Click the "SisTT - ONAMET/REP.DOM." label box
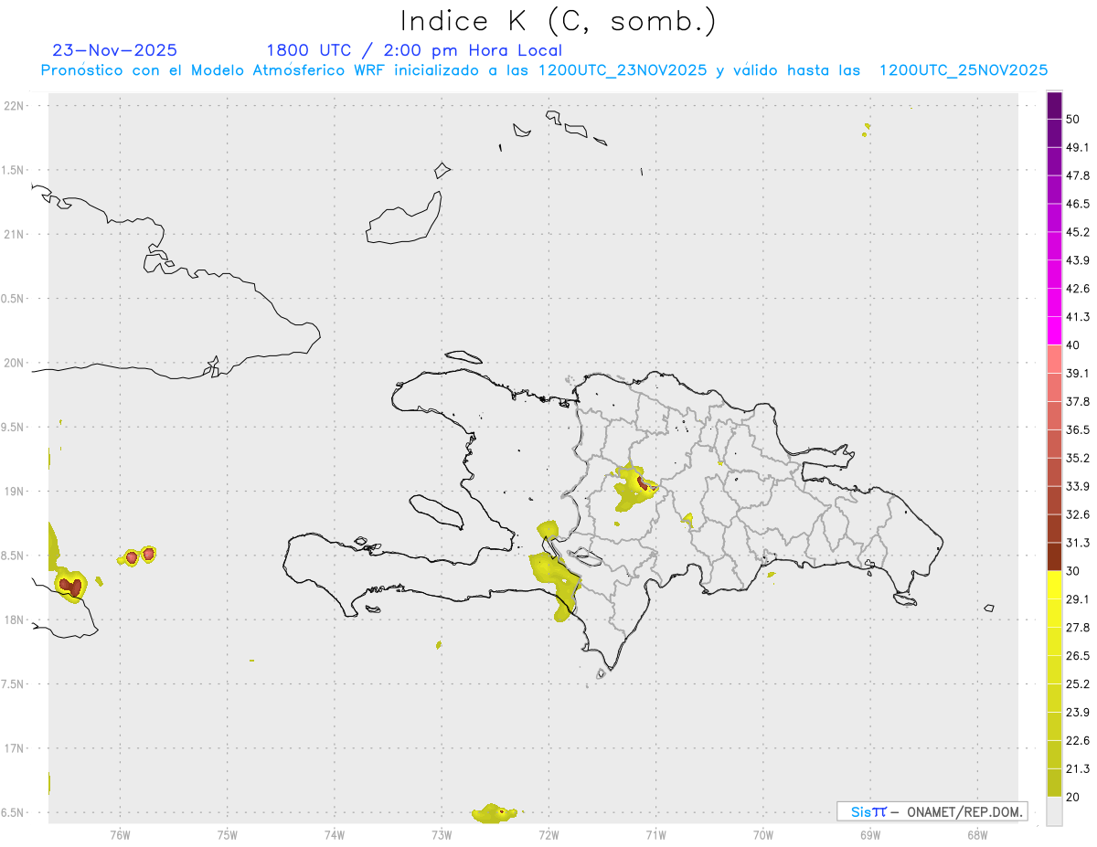This screenshot has width=1097, height=847. (x=932, y=811)
